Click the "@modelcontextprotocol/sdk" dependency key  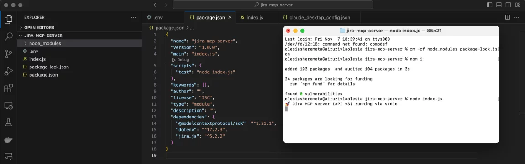coord(212,123)
